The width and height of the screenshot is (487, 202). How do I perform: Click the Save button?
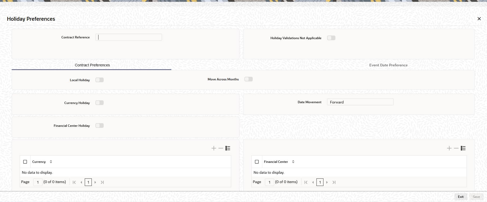click(476, 197)
